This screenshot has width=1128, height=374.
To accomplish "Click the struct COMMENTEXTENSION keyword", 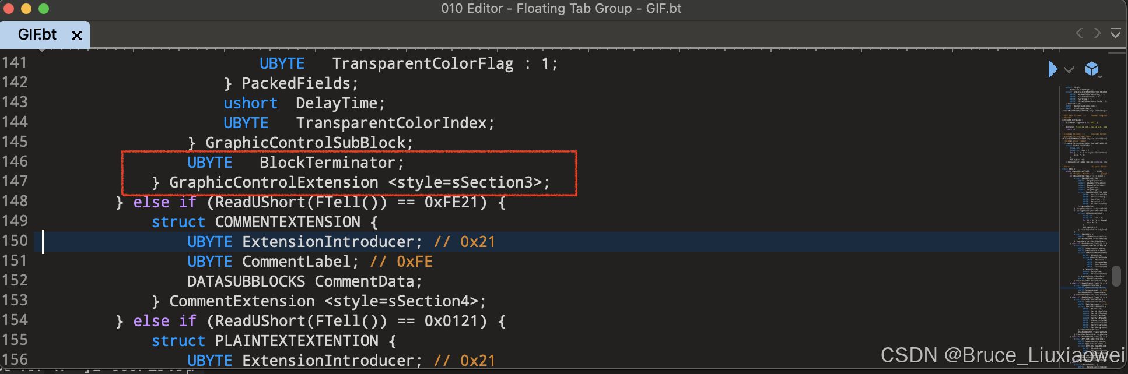I will point(178,221).
